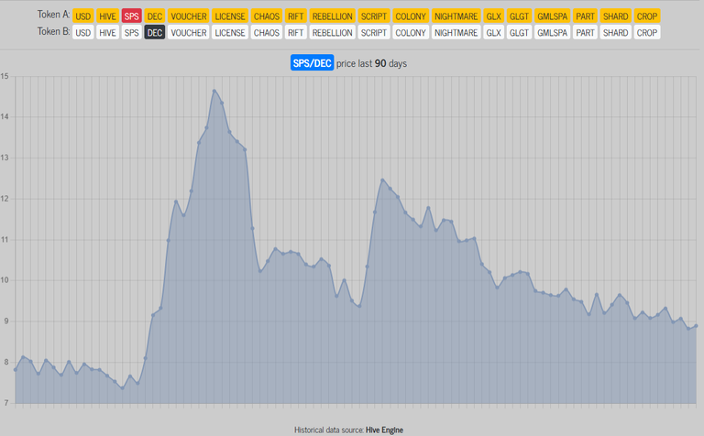Set Token B to CHAOS

[x=266, y=32]
